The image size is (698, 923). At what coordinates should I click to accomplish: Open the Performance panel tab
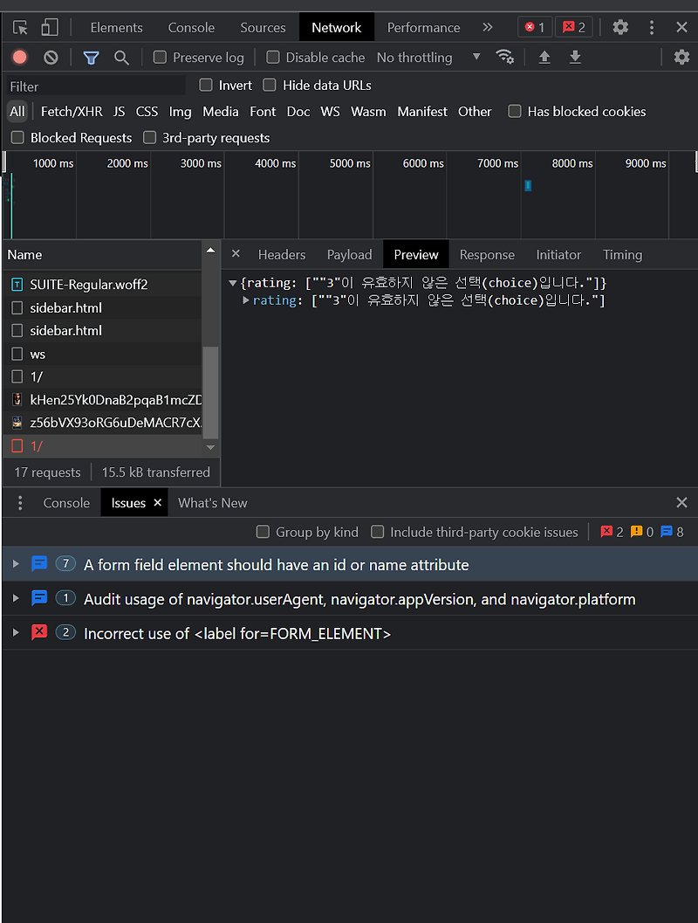coord(423,27)
